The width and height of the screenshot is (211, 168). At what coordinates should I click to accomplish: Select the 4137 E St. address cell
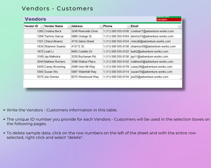(87, 47)
